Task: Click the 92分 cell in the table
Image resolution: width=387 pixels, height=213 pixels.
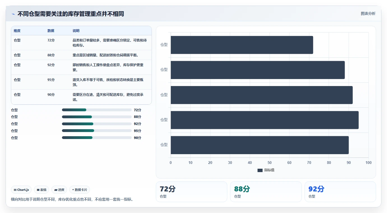Action: (51, 65)
